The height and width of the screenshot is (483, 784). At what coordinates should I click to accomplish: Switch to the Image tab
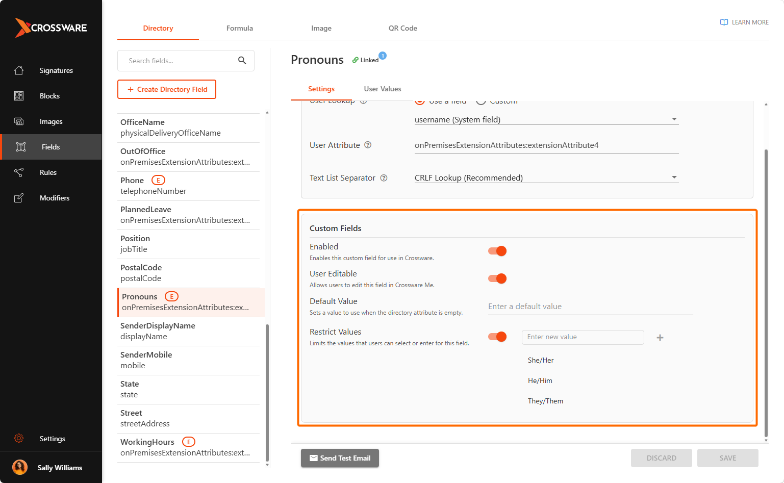pyautogui.click(x=321, y=28)
